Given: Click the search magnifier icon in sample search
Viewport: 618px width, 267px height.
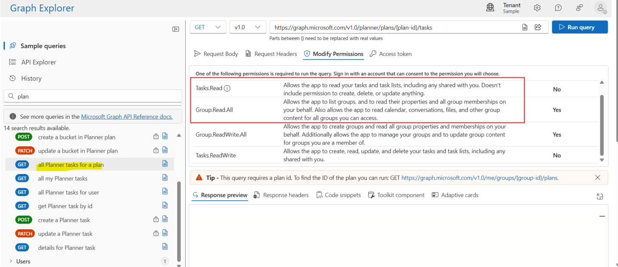Looking at the screenshot, I should pos(11,96).
